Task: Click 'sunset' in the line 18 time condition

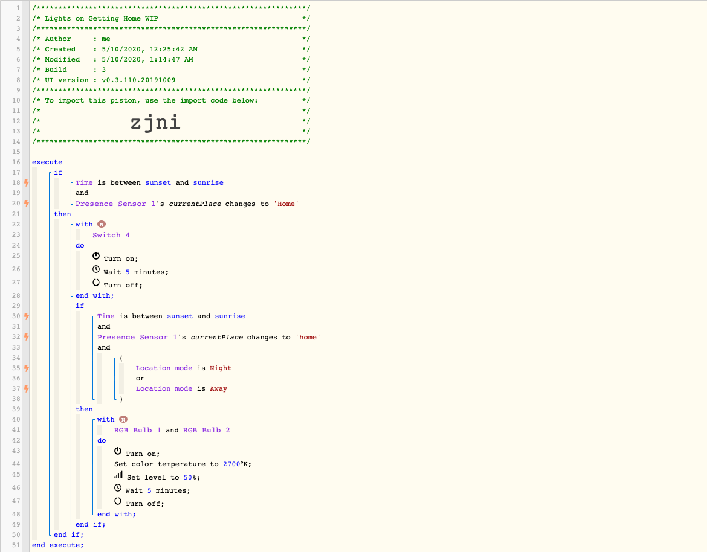Action: tap(158, 183)
